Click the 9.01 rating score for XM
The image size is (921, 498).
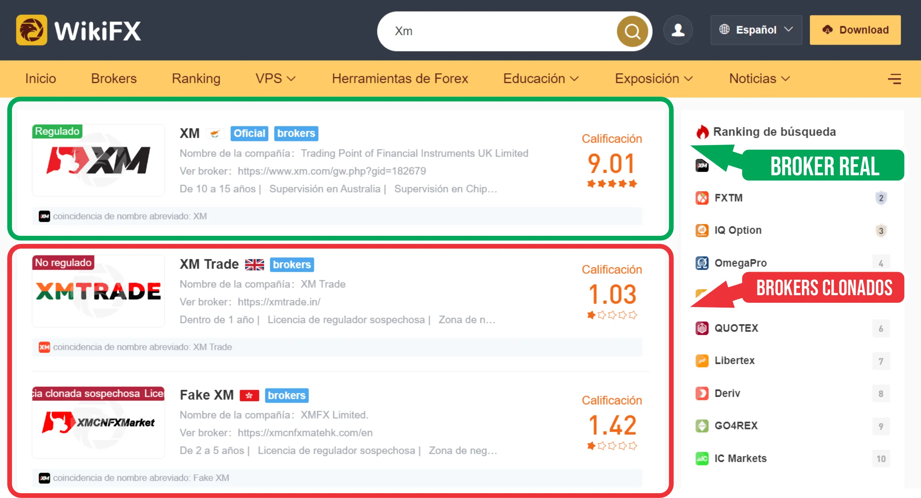click(612, 164)
